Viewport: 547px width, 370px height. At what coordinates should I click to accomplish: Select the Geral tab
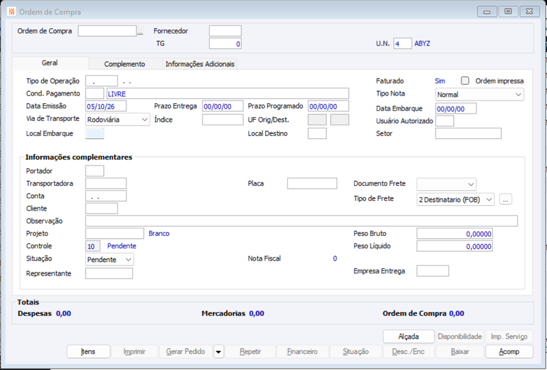click(50, 63)
